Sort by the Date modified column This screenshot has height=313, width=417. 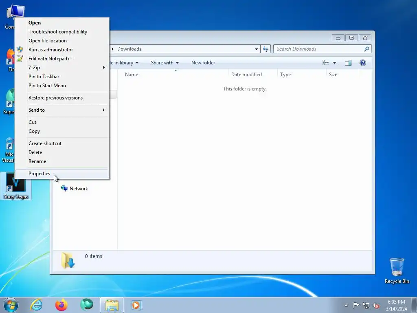click(253, 75)
